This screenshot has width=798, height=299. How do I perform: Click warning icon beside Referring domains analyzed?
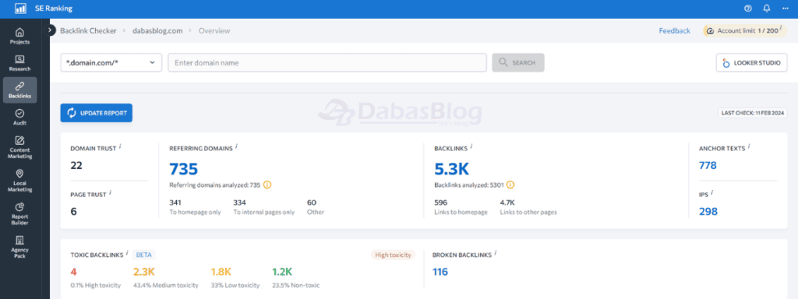[267, 185]
